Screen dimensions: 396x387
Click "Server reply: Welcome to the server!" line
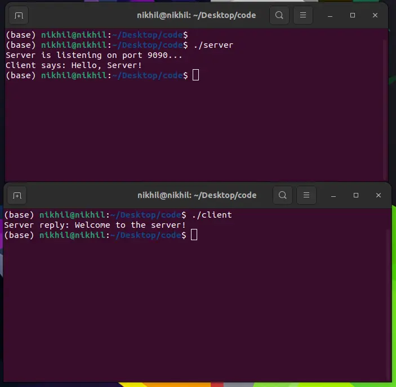pyautogui.click(x=95, y=225)
